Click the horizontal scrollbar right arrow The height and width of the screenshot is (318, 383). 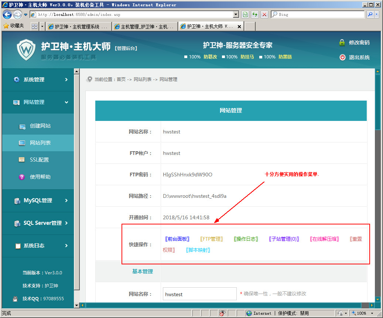coord(372,305)
